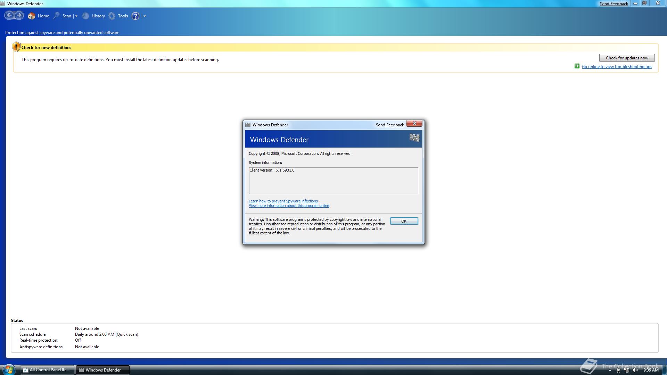Open the Tools toolbar label
This screenshot has width=667, height=375.
(123, 16)
